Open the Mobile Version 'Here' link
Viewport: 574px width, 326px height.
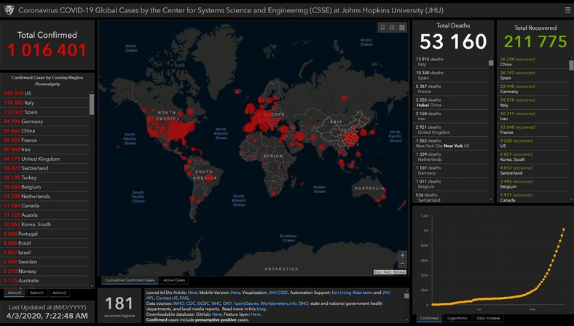coord(235,293)
